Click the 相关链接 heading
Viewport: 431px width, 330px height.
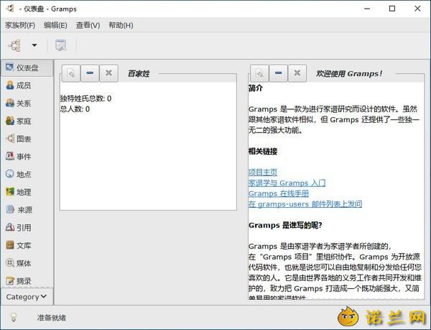point(263,151)
